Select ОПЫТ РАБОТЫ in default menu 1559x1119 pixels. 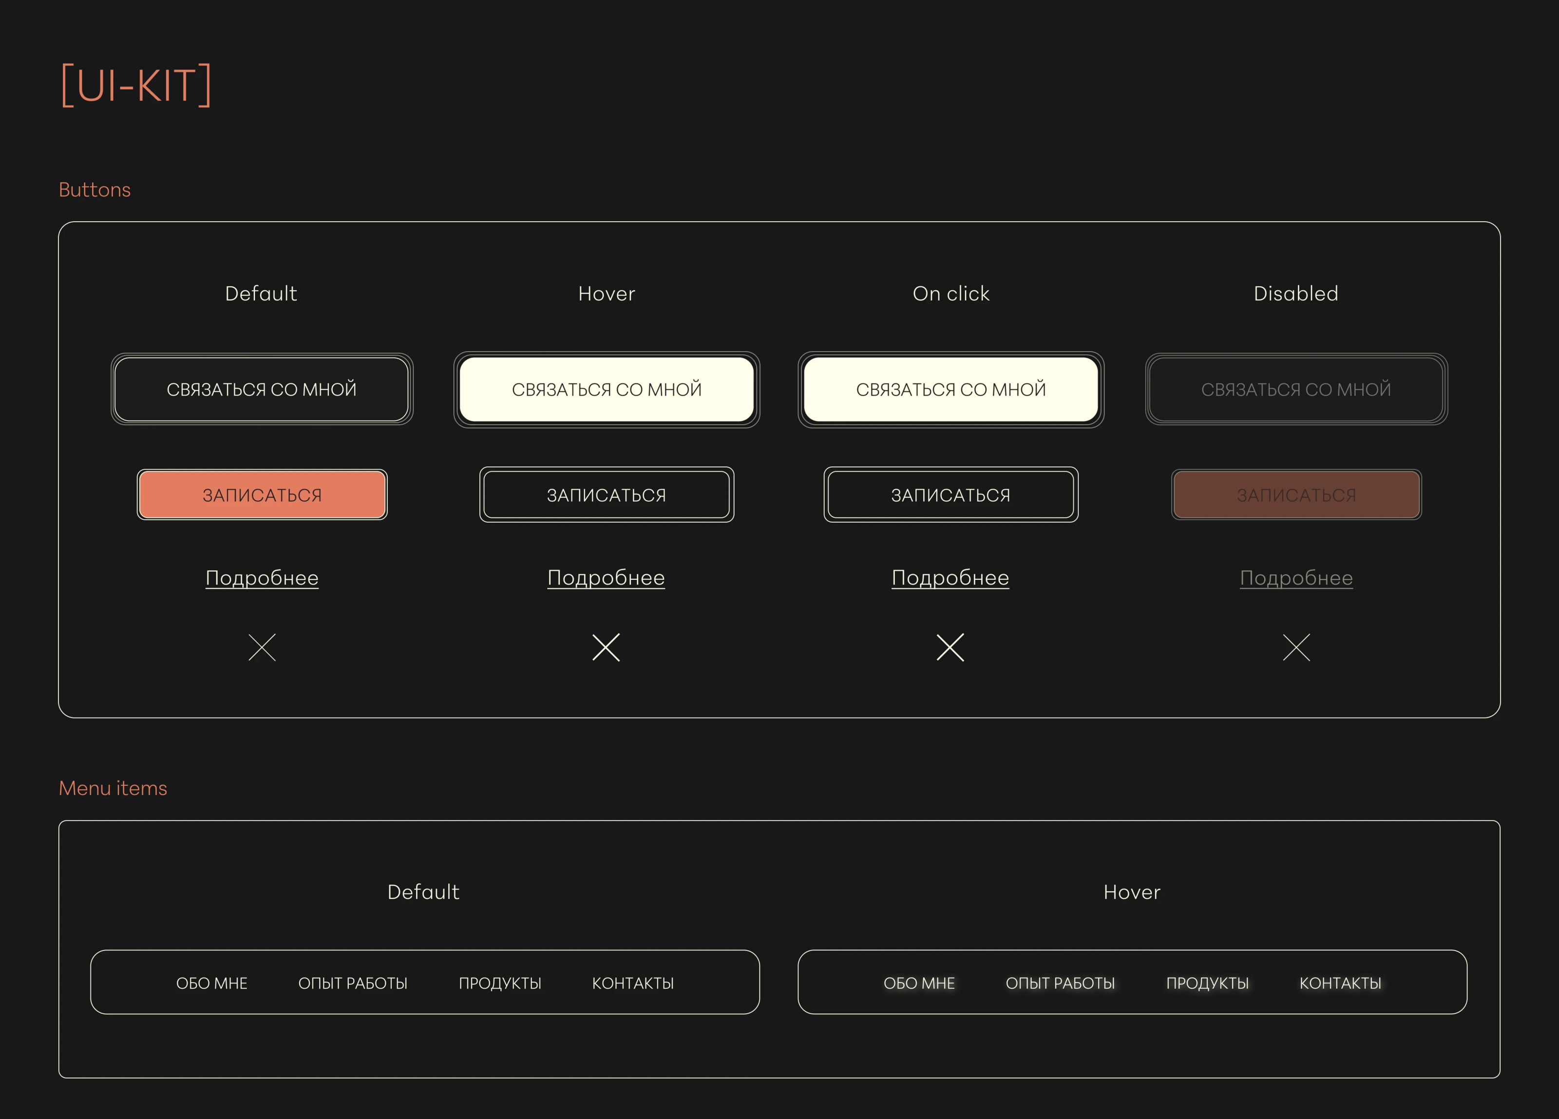353,984
